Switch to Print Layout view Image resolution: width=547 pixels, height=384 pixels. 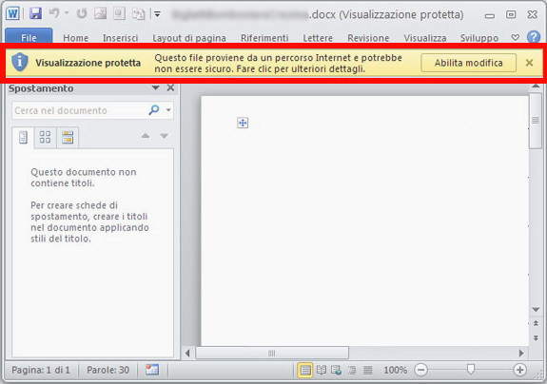(305, 370)
